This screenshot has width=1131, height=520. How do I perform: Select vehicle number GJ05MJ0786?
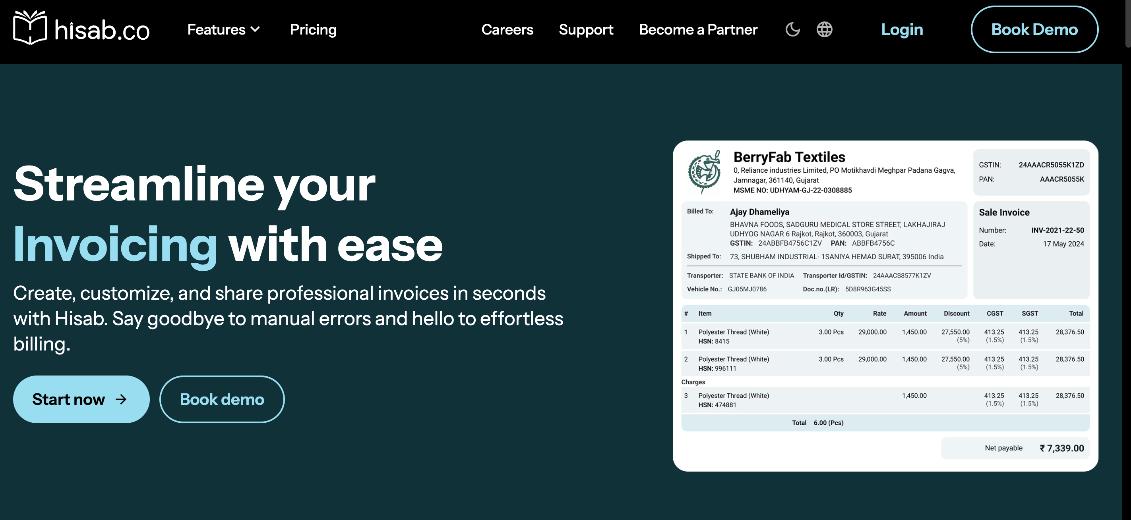click(x=747, y=289)
